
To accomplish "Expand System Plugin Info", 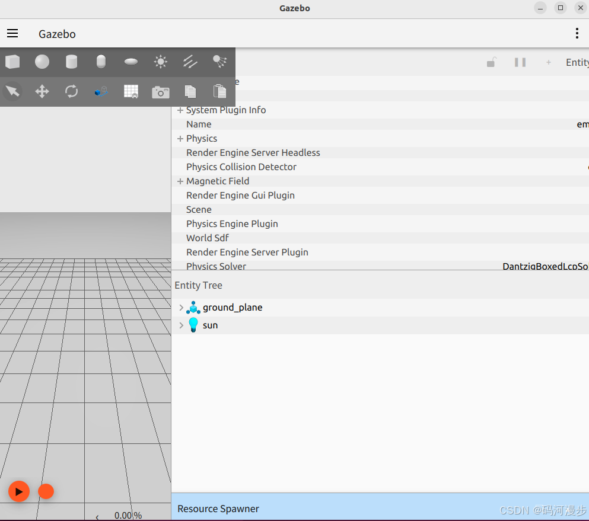I will pyautogui.click(x=180, y=110).
